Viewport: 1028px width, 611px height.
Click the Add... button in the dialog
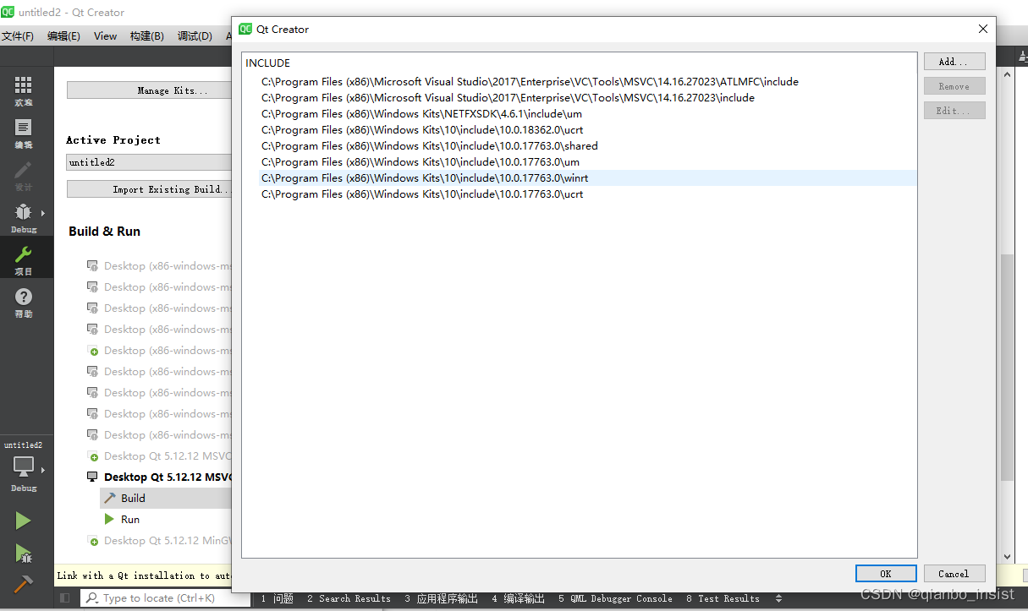(x=954, y=62)
